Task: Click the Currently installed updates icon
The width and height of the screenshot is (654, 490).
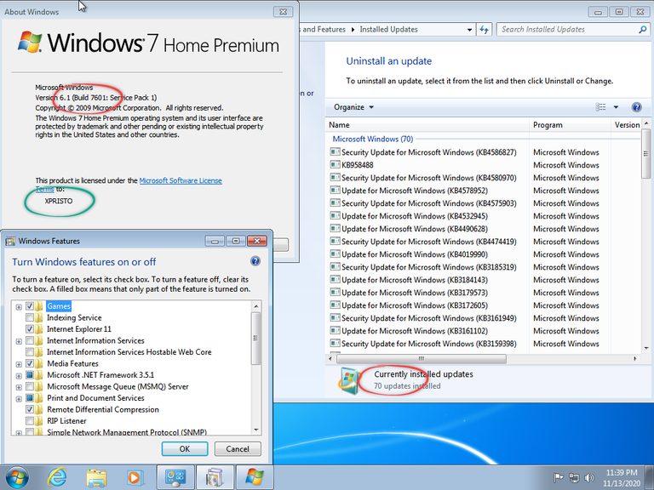Action: 349,381
